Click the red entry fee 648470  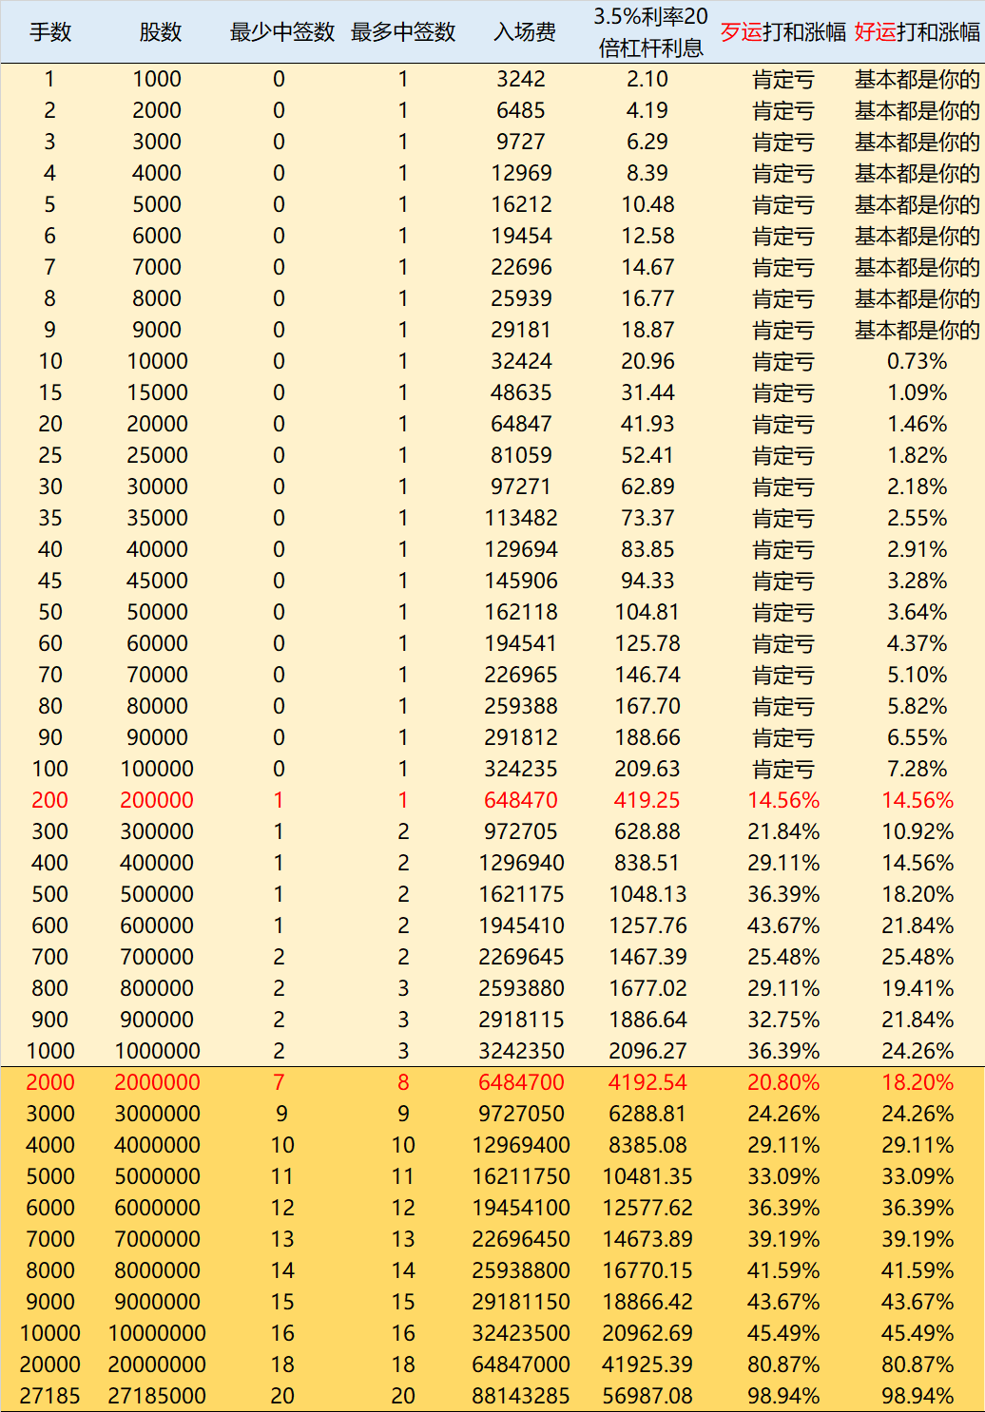(x=521, y=800)
